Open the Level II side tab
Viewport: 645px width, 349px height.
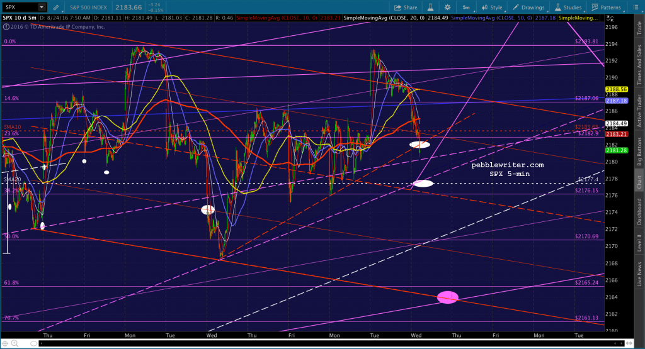coord(639,243)
